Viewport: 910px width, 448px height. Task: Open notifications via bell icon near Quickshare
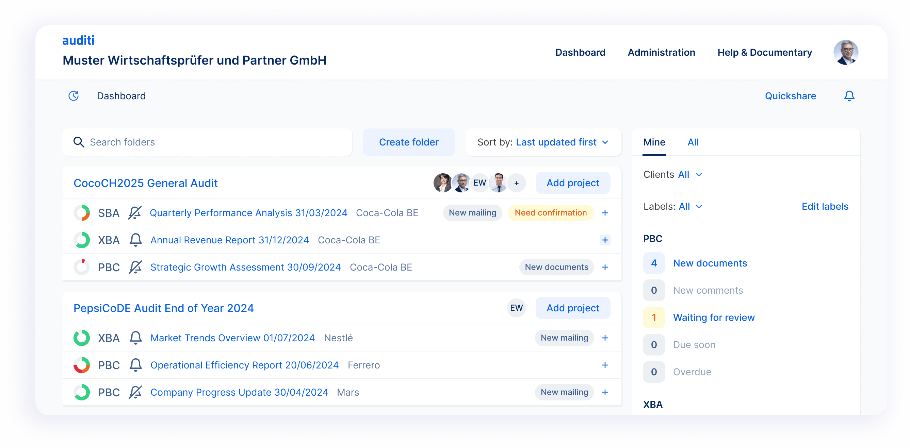(x=849, y=96)
